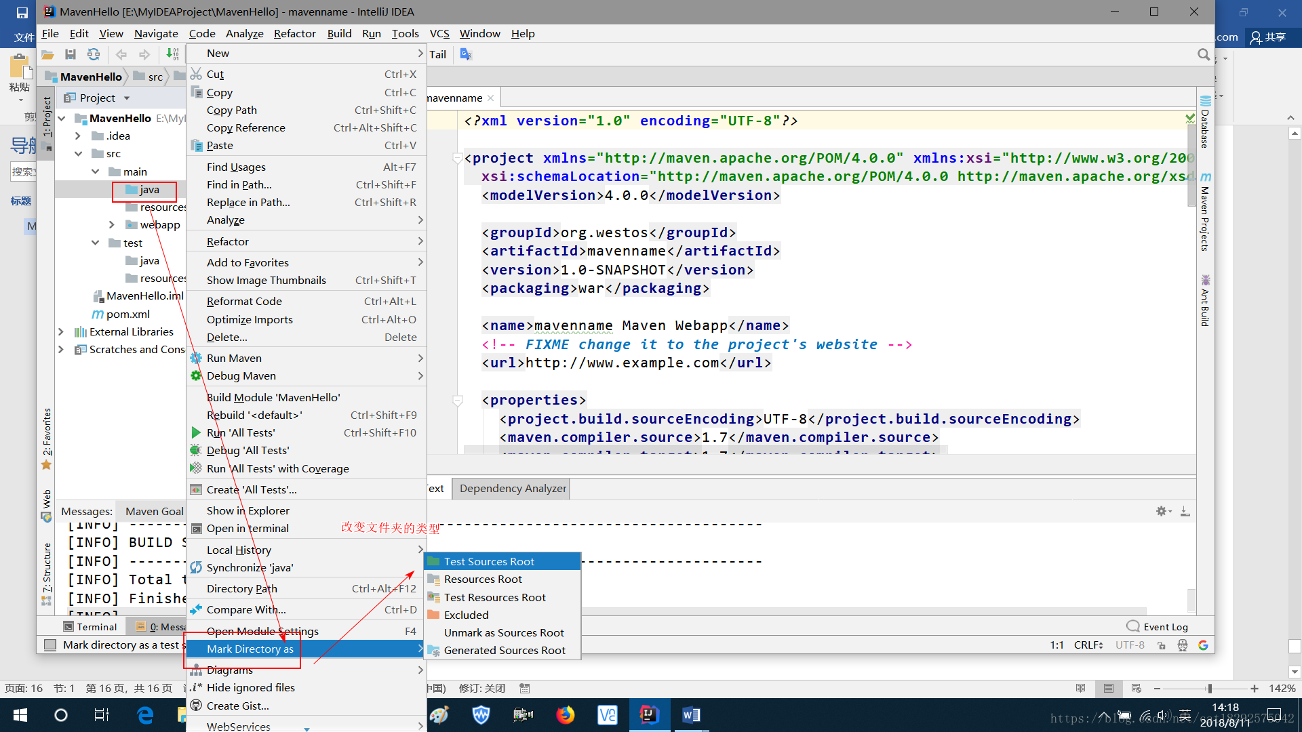The height and width of the screenshot is (732, 1302).
Task: Click Word's zoom in plus button
Action: (1255, 689)
